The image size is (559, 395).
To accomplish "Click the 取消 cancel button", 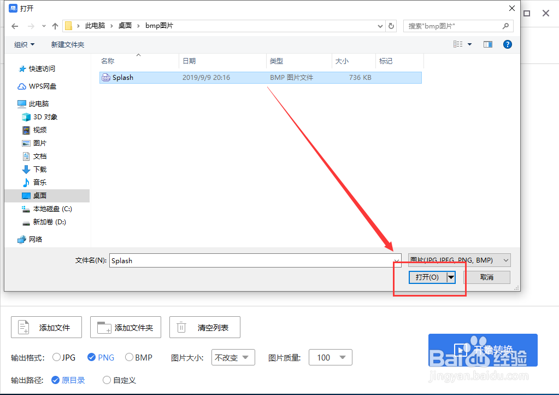I will point(487,277).
